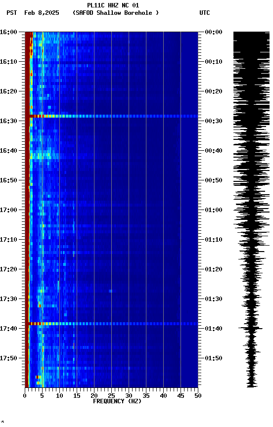Select the SAFOD Shallow Borehole subtitle
Viewport: 273px width, 427px height.
pos(116,13)
